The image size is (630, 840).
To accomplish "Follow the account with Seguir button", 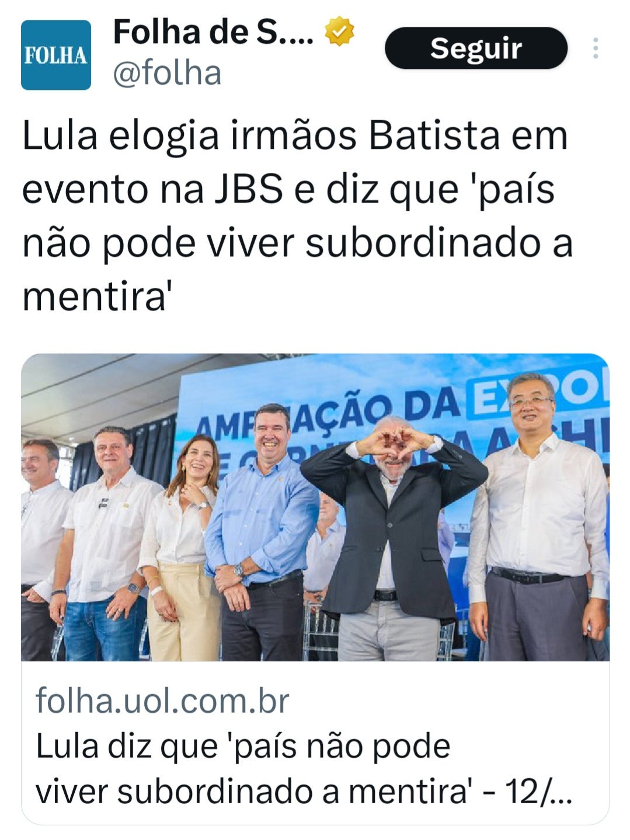I will (476, 48).
